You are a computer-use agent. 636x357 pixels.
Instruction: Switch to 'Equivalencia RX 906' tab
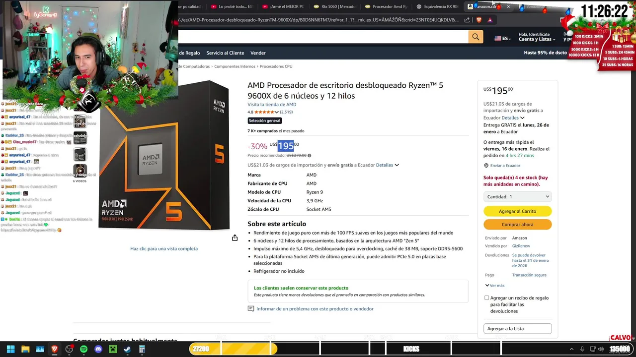[438, 7]
